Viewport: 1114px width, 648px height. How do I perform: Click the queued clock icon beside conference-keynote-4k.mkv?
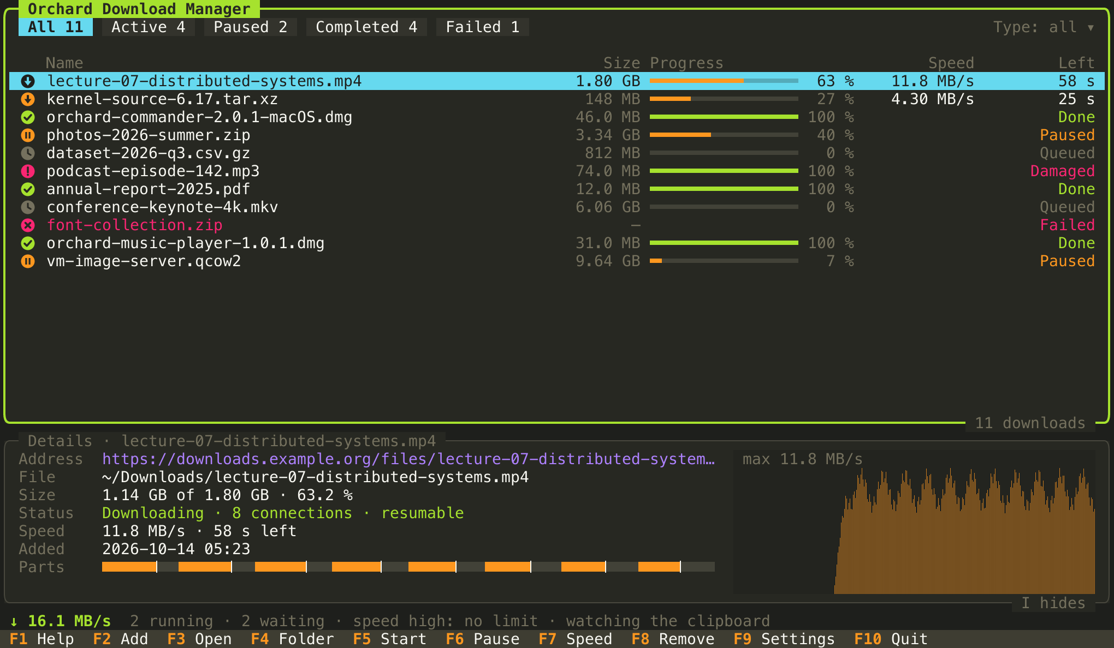click(28, 207)
